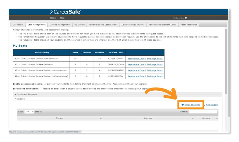Open Request Replacement Cards tab
Viewport: 239px width, 142px height.
pyautogui.click(x=163, y=25)
